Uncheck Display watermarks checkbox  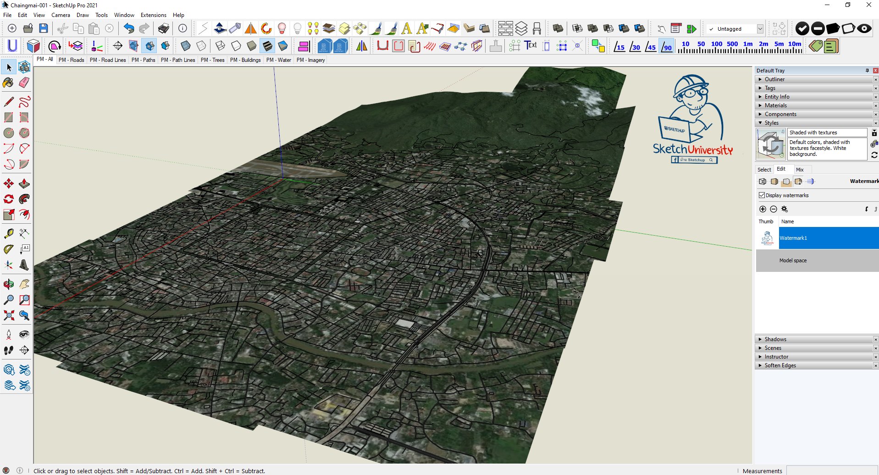[762, 195]
